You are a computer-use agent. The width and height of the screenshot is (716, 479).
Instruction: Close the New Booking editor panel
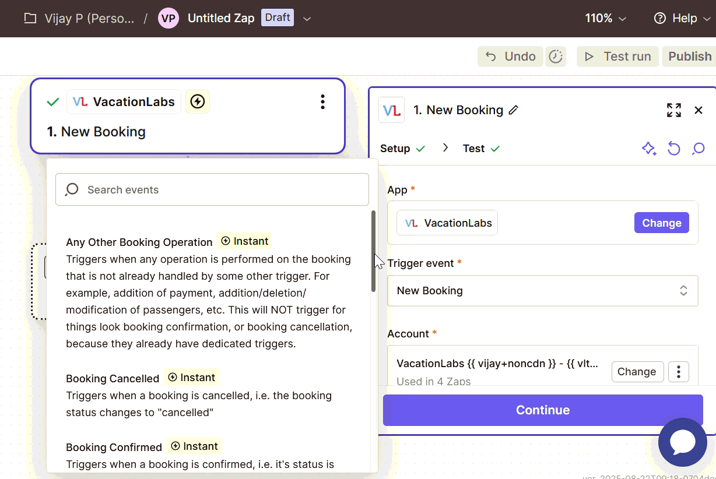(698, 110)
